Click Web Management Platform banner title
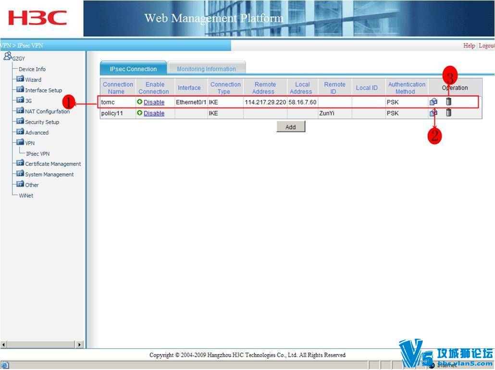This screenshot has width=495, height=370. tap(214, 18)
